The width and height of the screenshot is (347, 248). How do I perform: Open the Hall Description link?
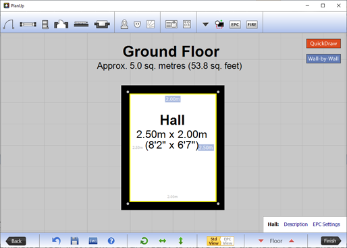point(296,224)
